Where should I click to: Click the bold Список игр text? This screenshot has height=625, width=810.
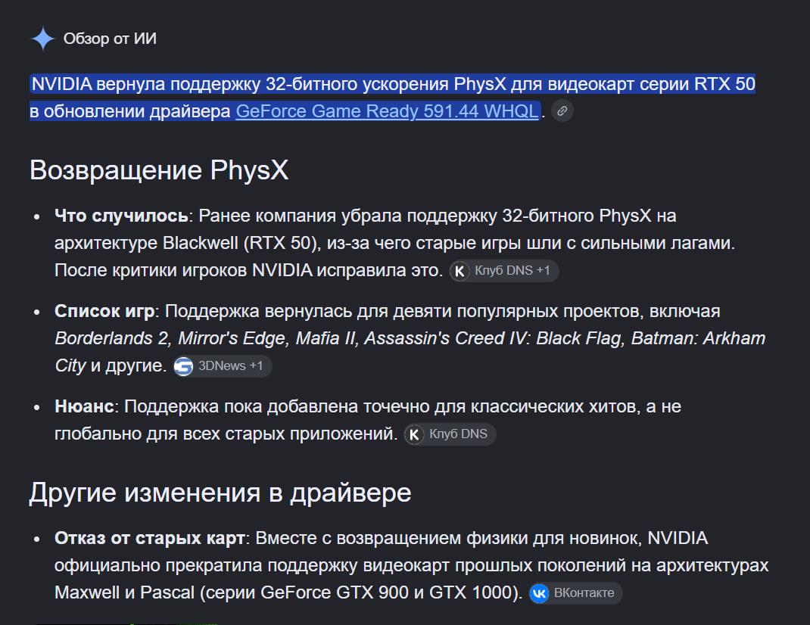104,311
